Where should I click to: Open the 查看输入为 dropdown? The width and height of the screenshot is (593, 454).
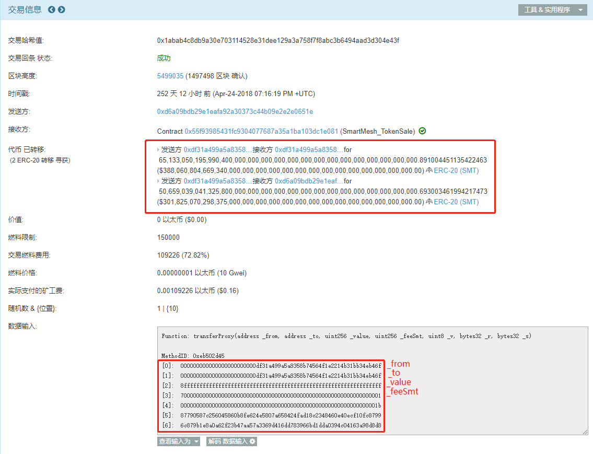point(179,441)
